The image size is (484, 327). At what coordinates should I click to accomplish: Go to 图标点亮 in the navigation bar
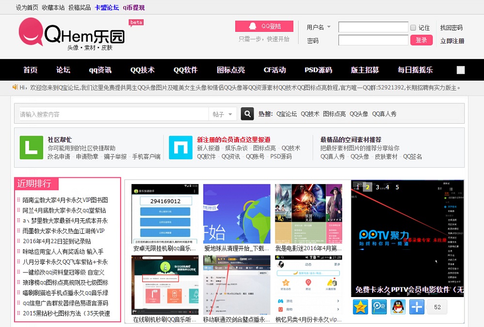(x=231, y=70)
